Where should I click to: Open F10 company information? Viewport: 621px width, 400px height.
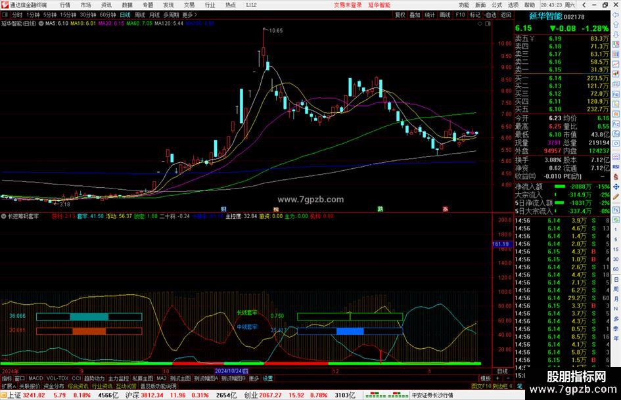pyautogui.click(x=460, y=15)
